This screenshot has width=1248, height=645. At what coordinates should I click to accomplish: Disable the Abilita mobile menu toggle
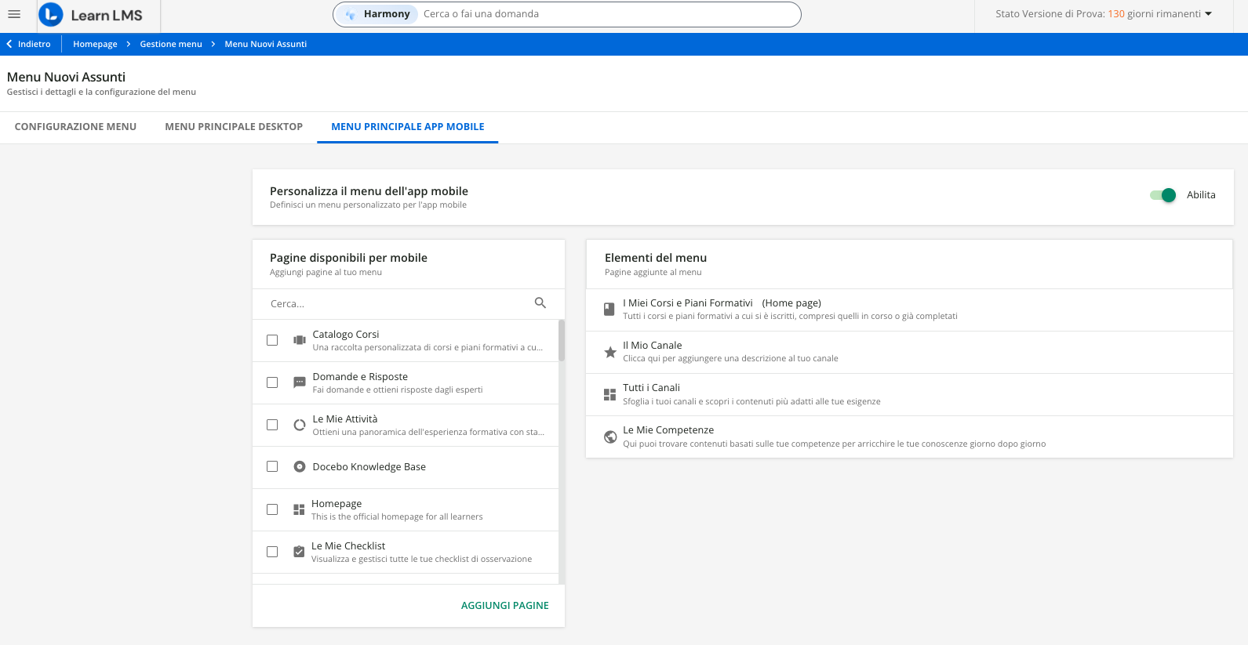pyautogui.click(x=1162, y=195)
